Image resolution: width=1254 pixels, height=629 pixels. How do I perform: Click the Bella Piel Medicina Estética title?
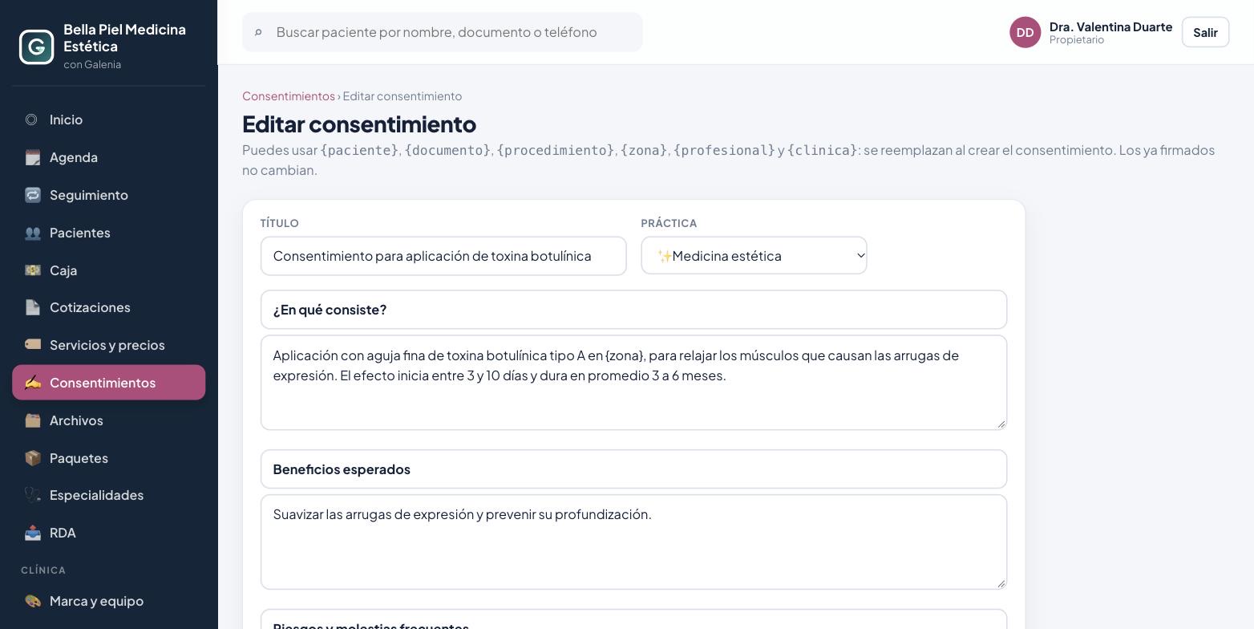(124, 38)
